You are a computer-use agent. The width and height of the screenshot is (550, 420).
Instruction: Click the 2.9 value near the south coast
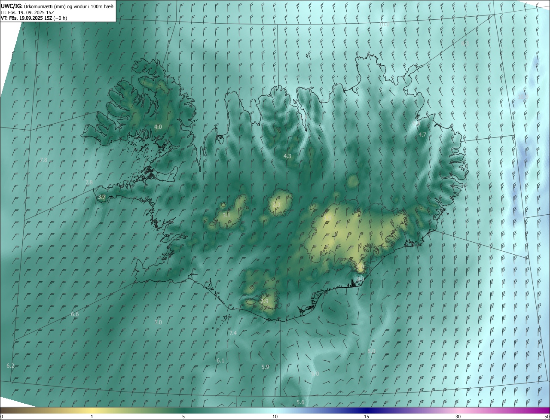pos(264,301)
